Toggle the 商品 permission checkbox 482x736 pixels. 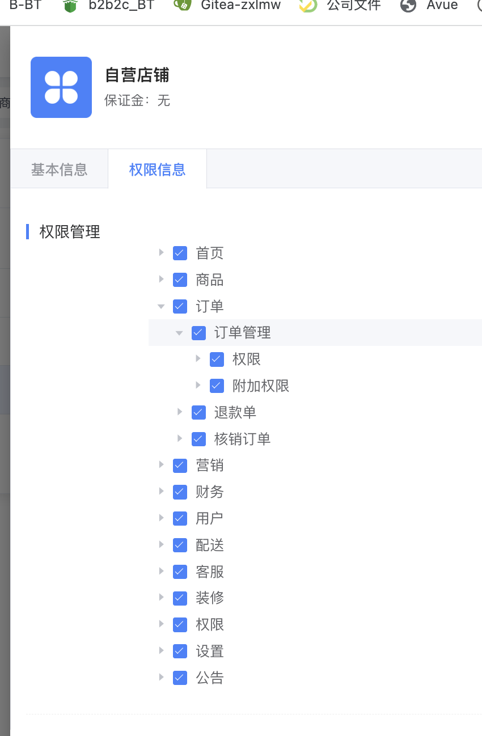point(180,280)
